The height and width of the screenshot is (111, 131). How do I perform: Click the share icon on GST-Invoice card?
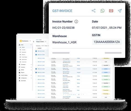pos(94,11)
